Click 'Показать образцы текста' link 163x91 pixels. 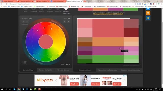(131, 65)
